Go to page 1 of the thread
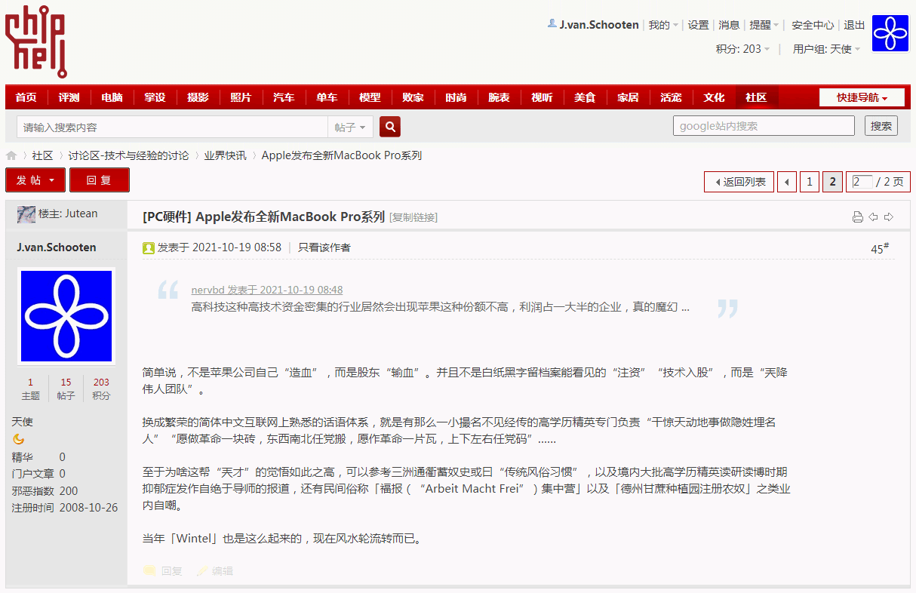The width and height of the screenshot is (916, 593). (x=810, y=182)
